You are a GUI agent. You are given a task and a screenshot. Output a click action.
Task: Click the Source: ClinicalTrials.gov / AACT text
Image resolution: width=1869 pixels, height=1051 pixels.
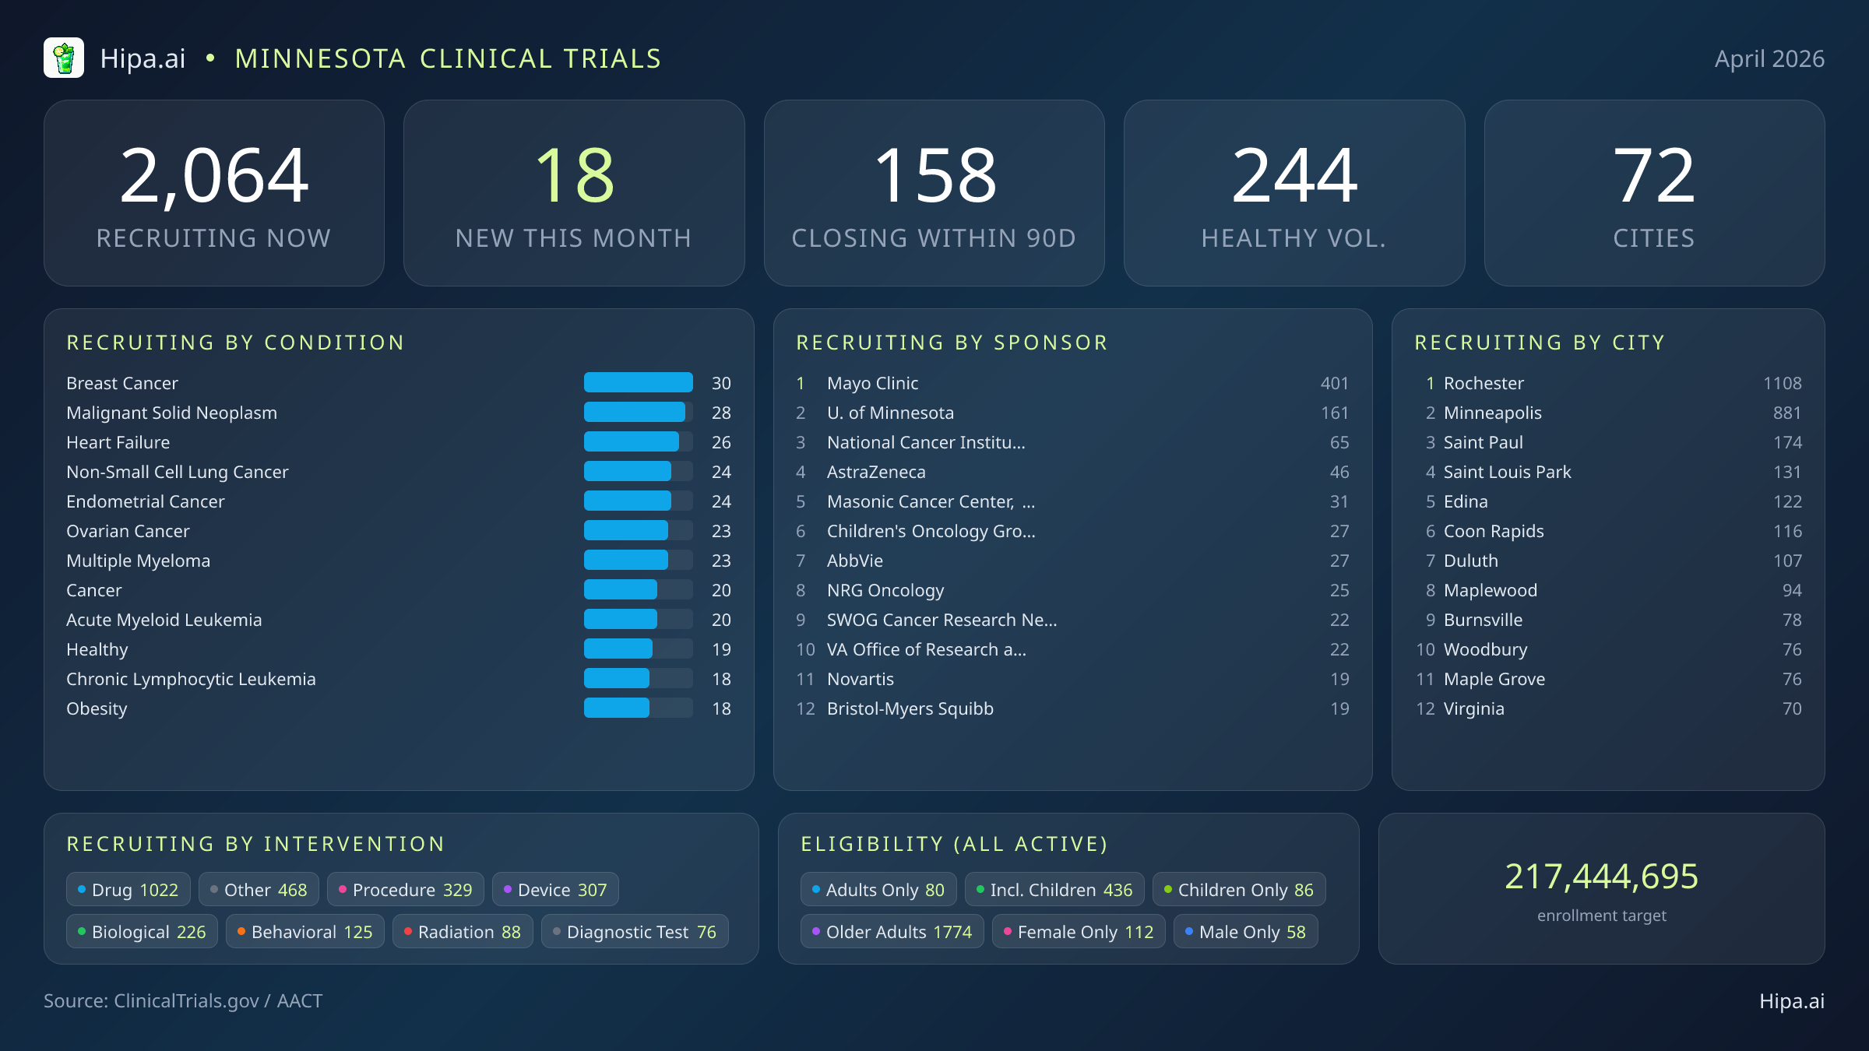pos(183,1000)
